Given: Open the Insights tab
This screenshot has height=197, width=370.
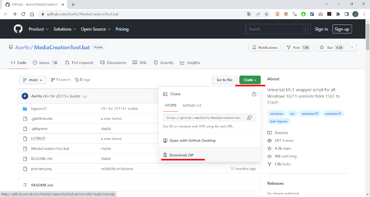Looking at the screenshot, I should coord(190,62).
